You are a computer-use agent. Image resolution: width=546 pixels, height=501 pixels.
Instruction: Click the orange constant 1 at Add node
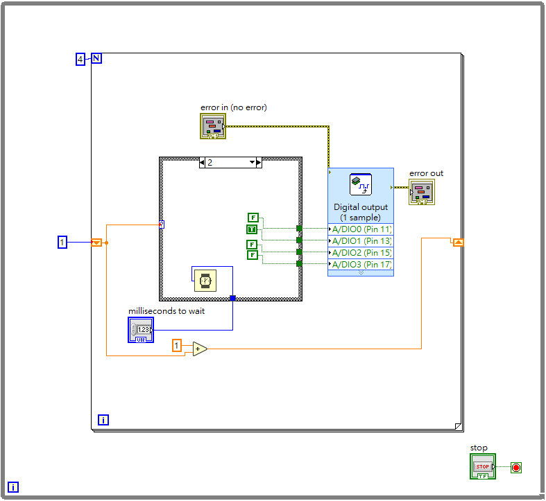click(177, 346)
